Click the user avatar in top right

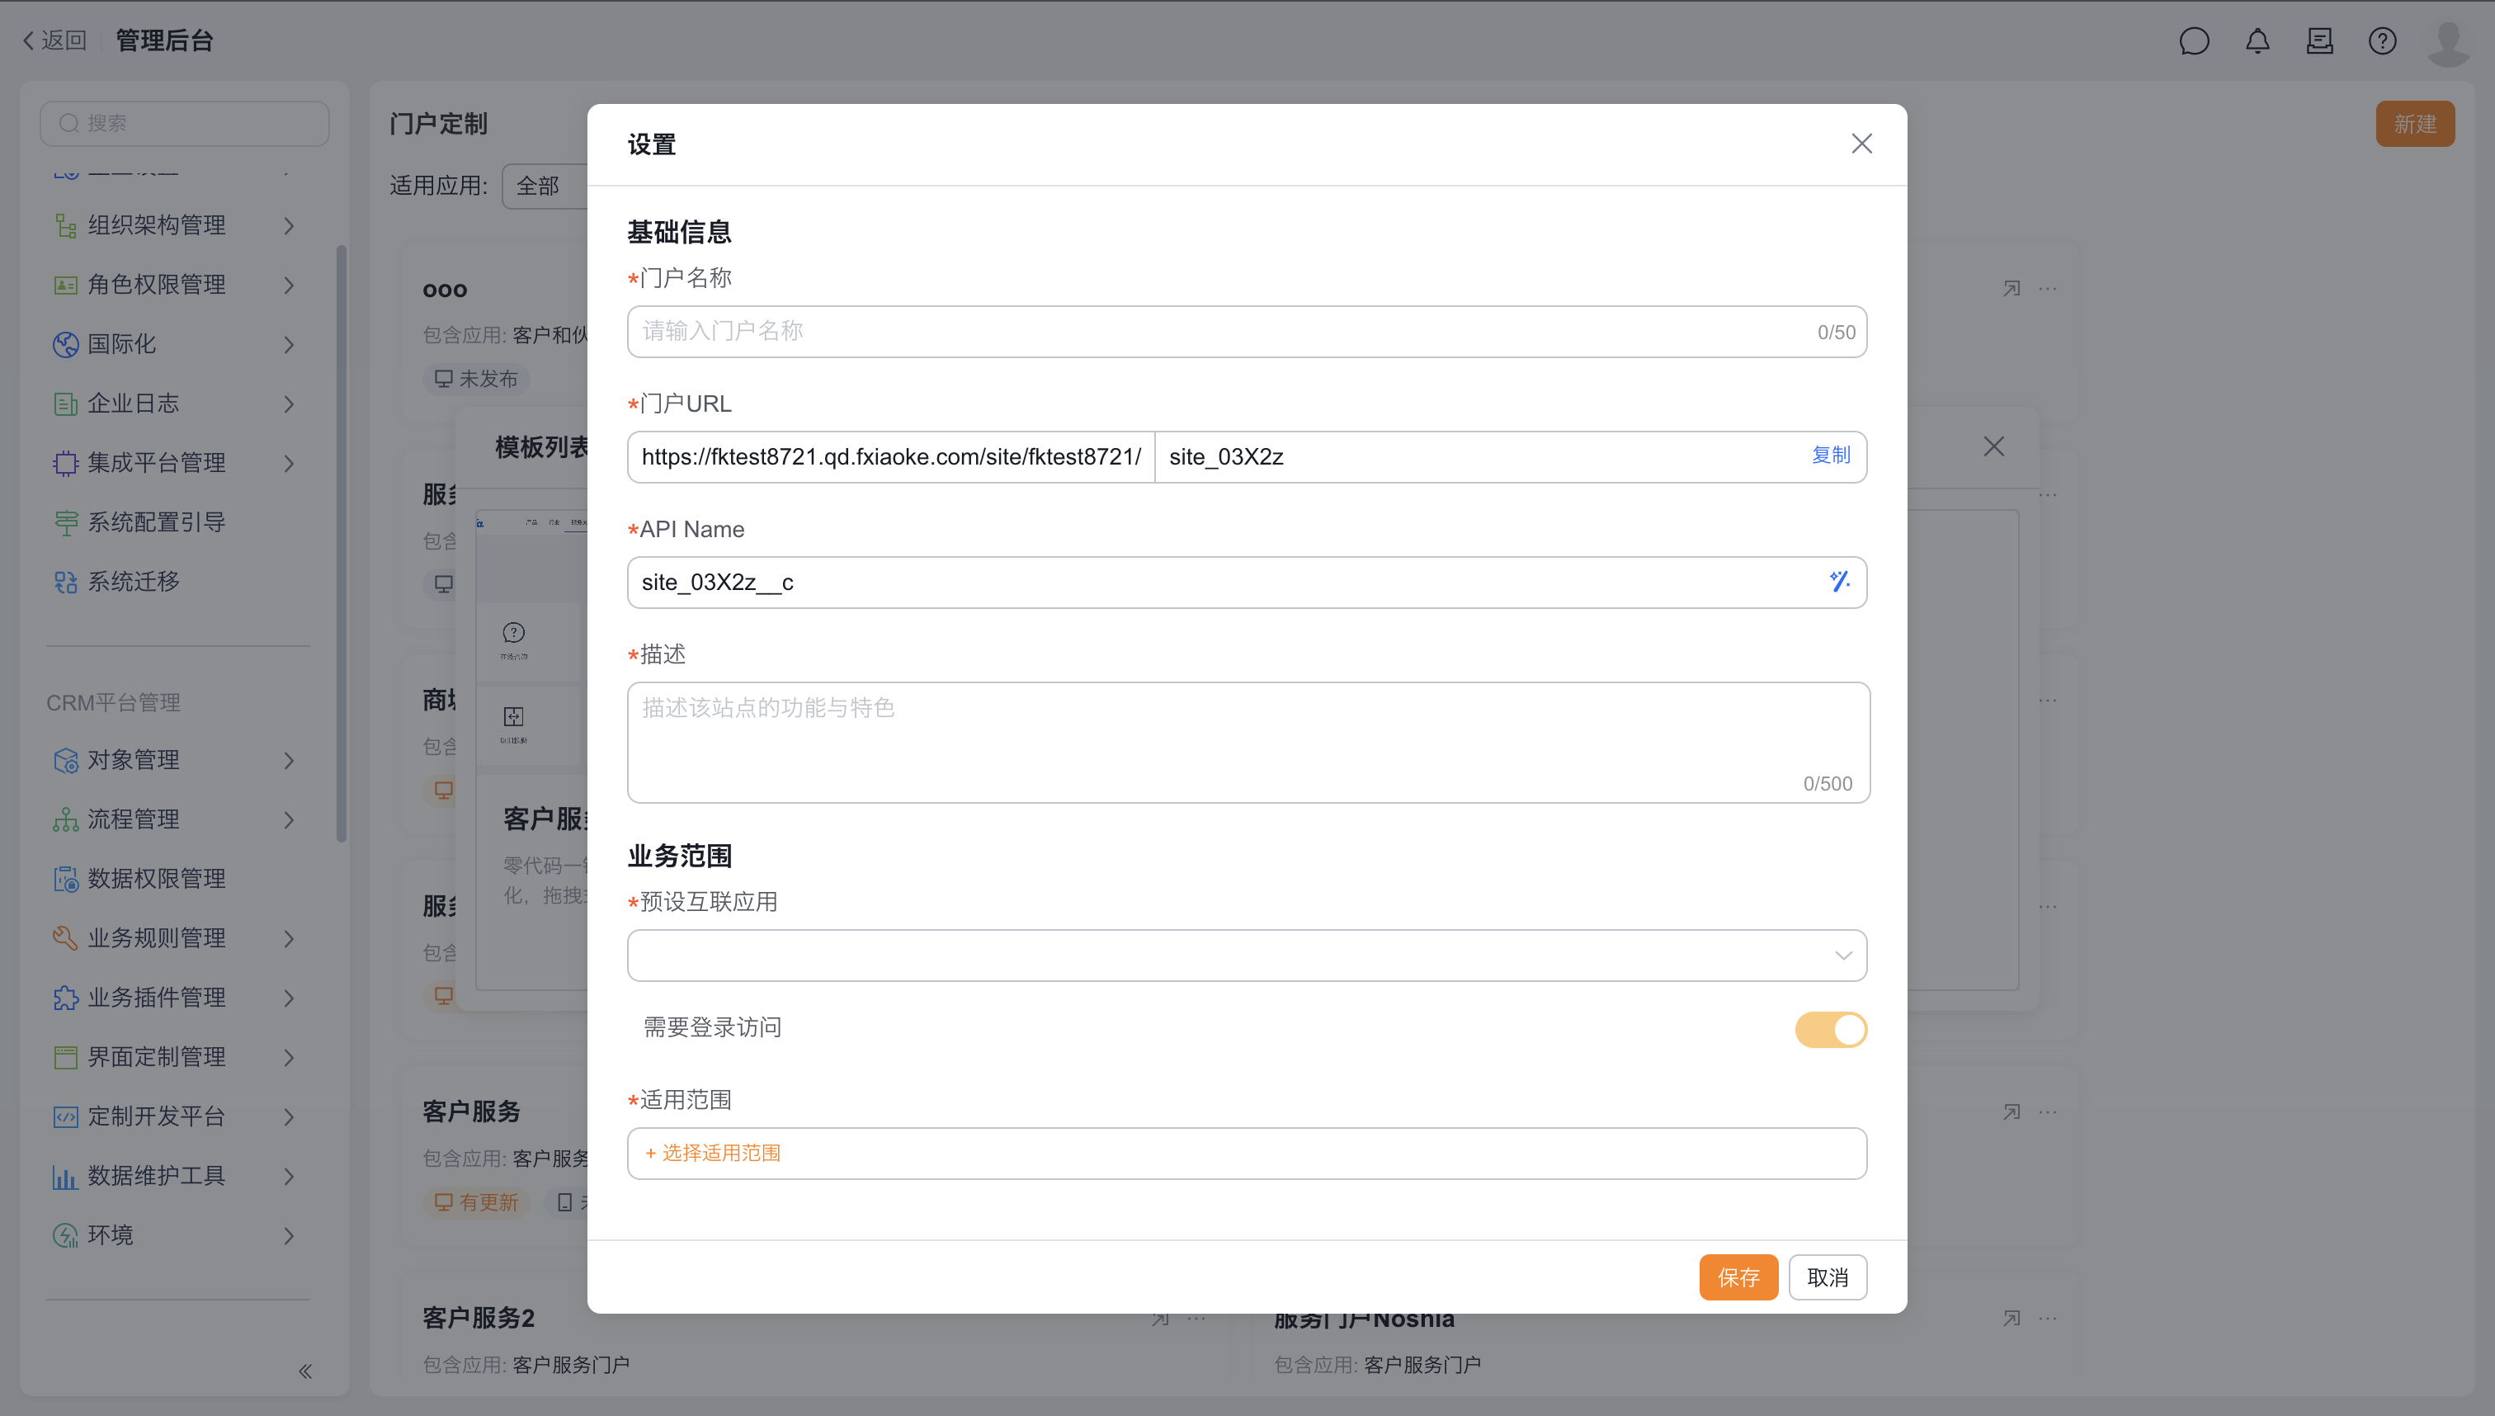point(2446,43)
